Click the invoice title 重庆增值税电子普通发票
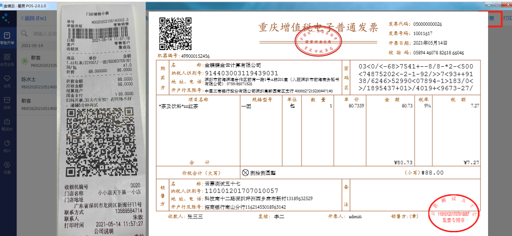 (x=318, y=27)
